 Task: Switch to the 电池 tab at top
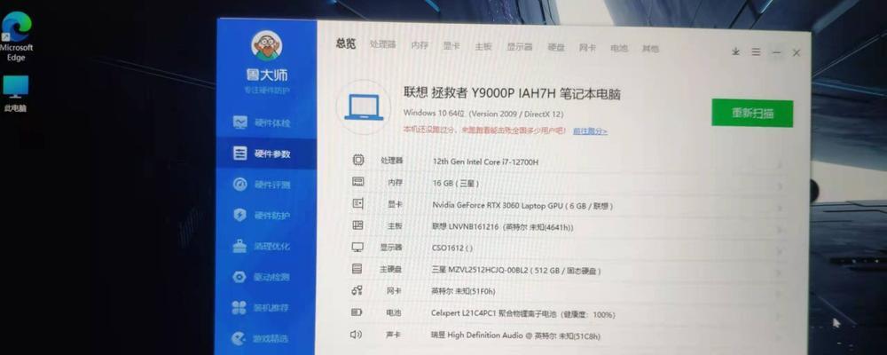(619, 48)
